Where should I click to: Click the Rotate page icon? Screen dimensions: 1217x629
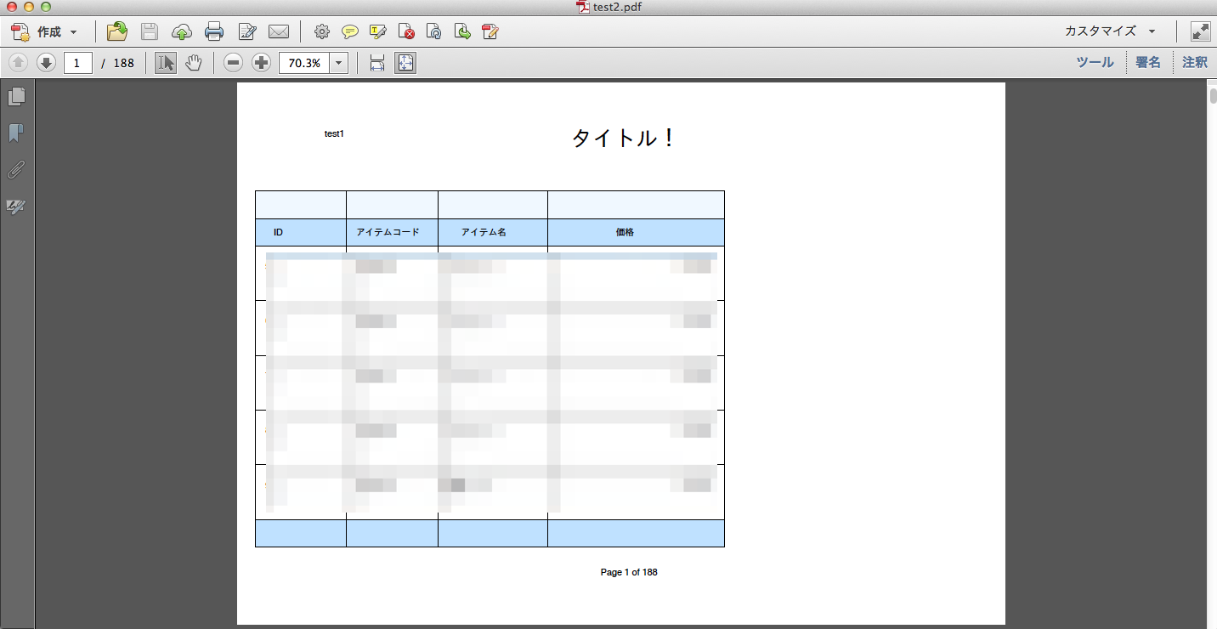[x=434, y=32]
